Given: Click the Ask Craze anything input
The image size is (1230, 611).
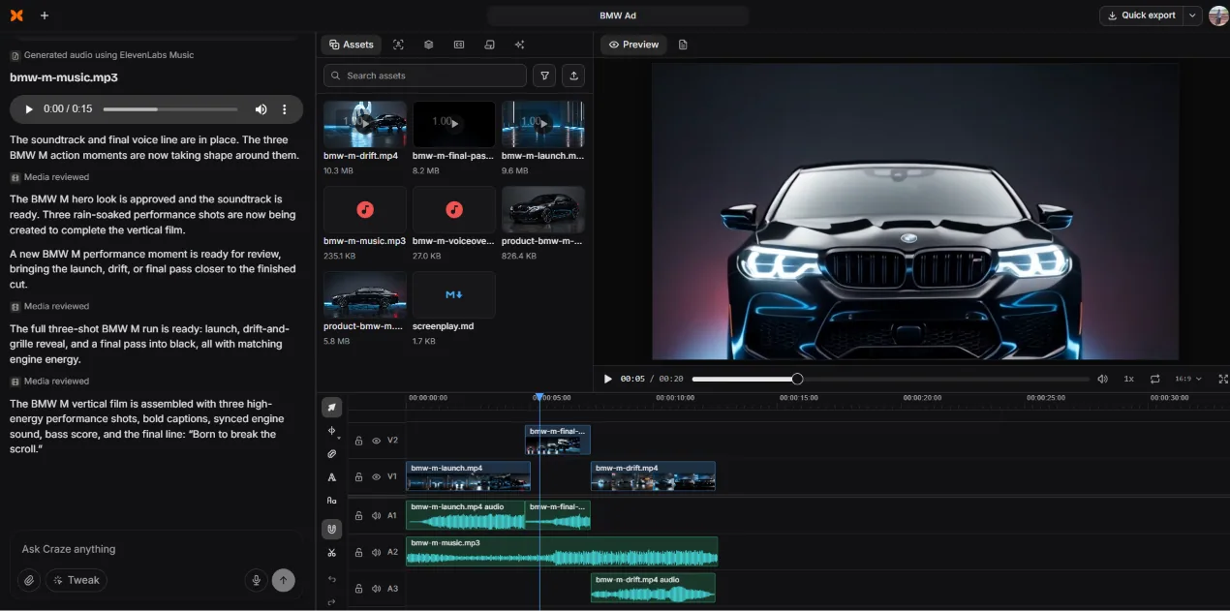Looking at the screenshot, I should [x=155, y=549].
